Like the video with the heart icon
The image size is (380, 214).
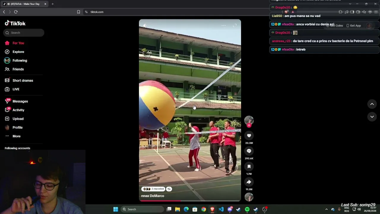[249, 136]
